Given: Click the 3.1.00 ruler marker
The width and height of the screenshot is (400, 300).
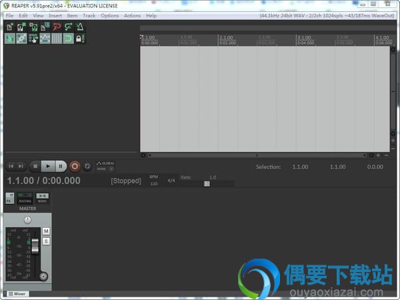Looking at the screenshot, I should point(305,38).
